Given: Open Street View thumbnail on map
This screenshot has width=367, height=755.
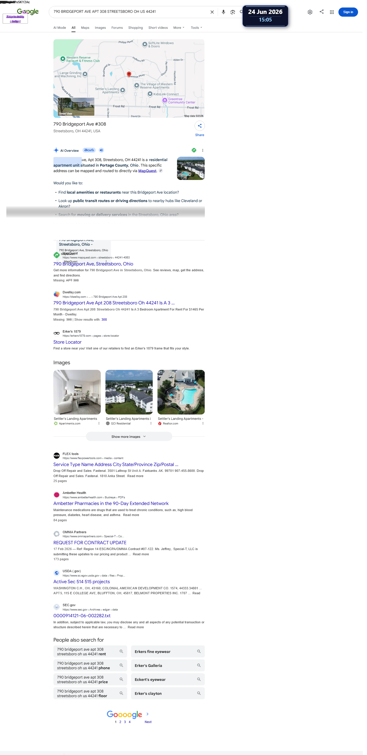Looking at the screenshot, I should point(77,108).
